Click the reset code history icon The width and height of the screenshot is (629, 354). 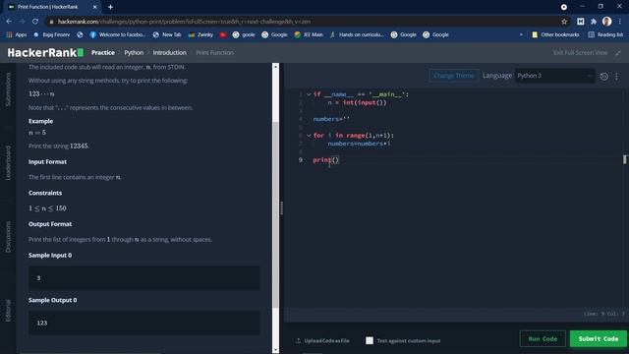[x=603, y=76]
